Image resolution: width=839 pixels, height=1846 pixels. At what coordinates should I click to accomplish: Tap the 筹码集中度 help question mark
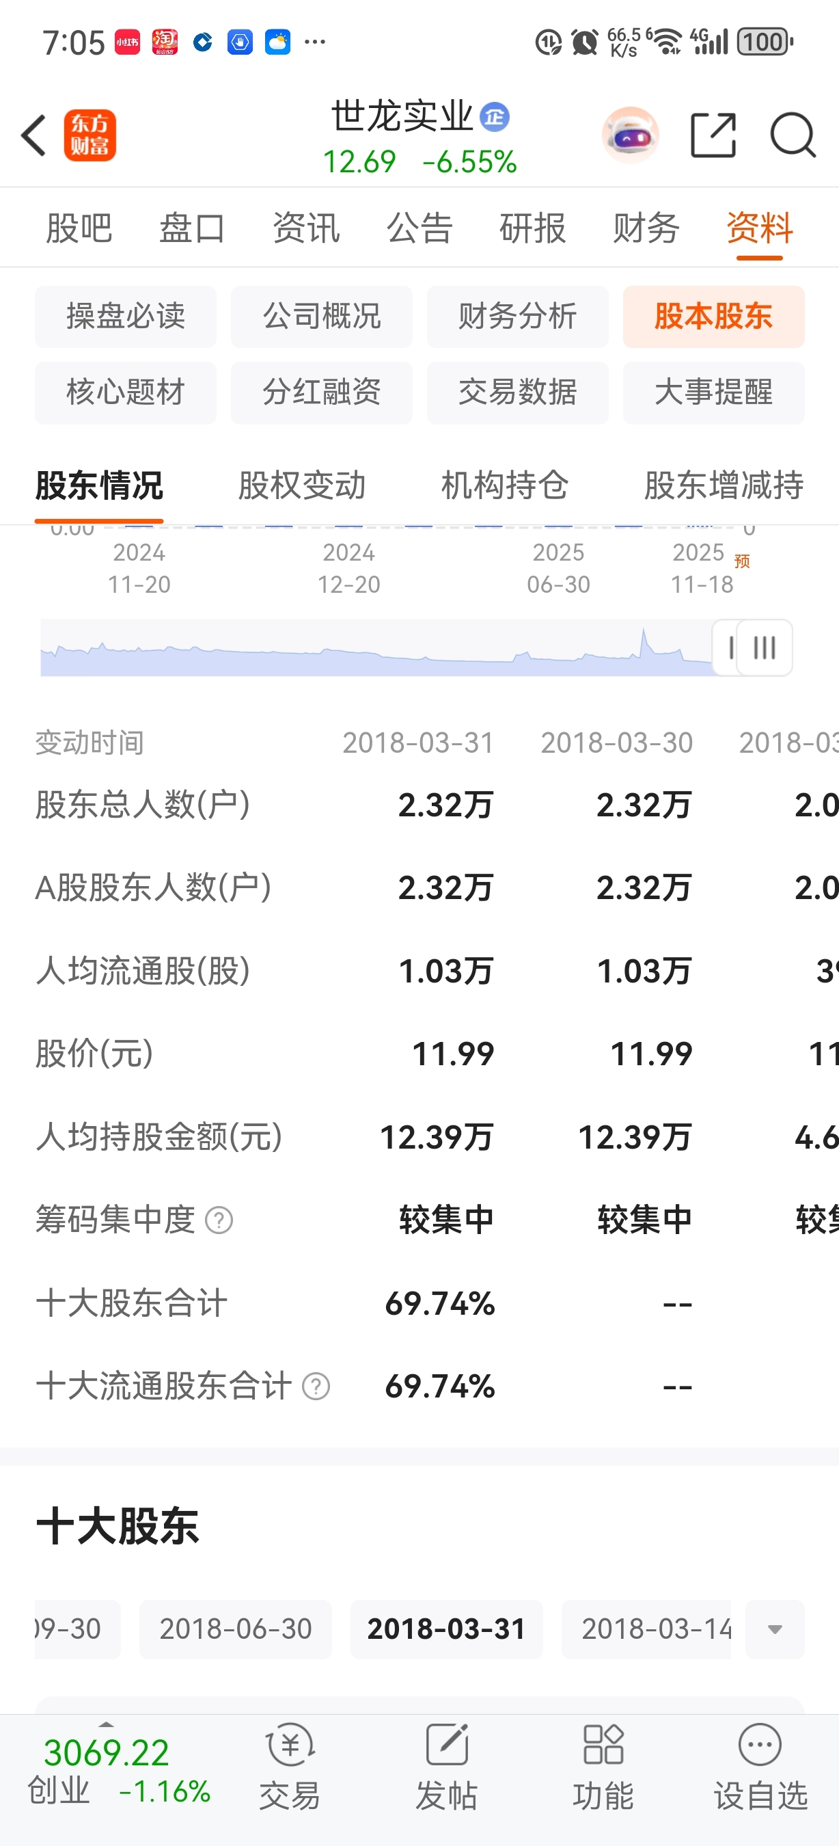coord(219,1220)
